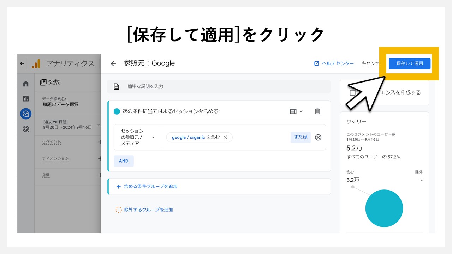
Task: Click the Analytics logo icon
Action: (36, 64)
